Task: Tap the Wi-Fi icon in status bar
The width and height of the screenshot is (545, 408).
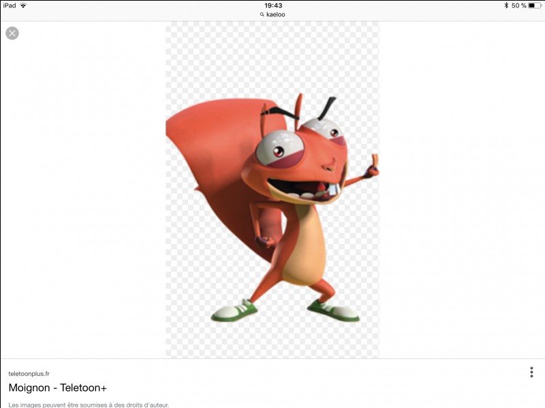Action: click(x=23, y=5)
